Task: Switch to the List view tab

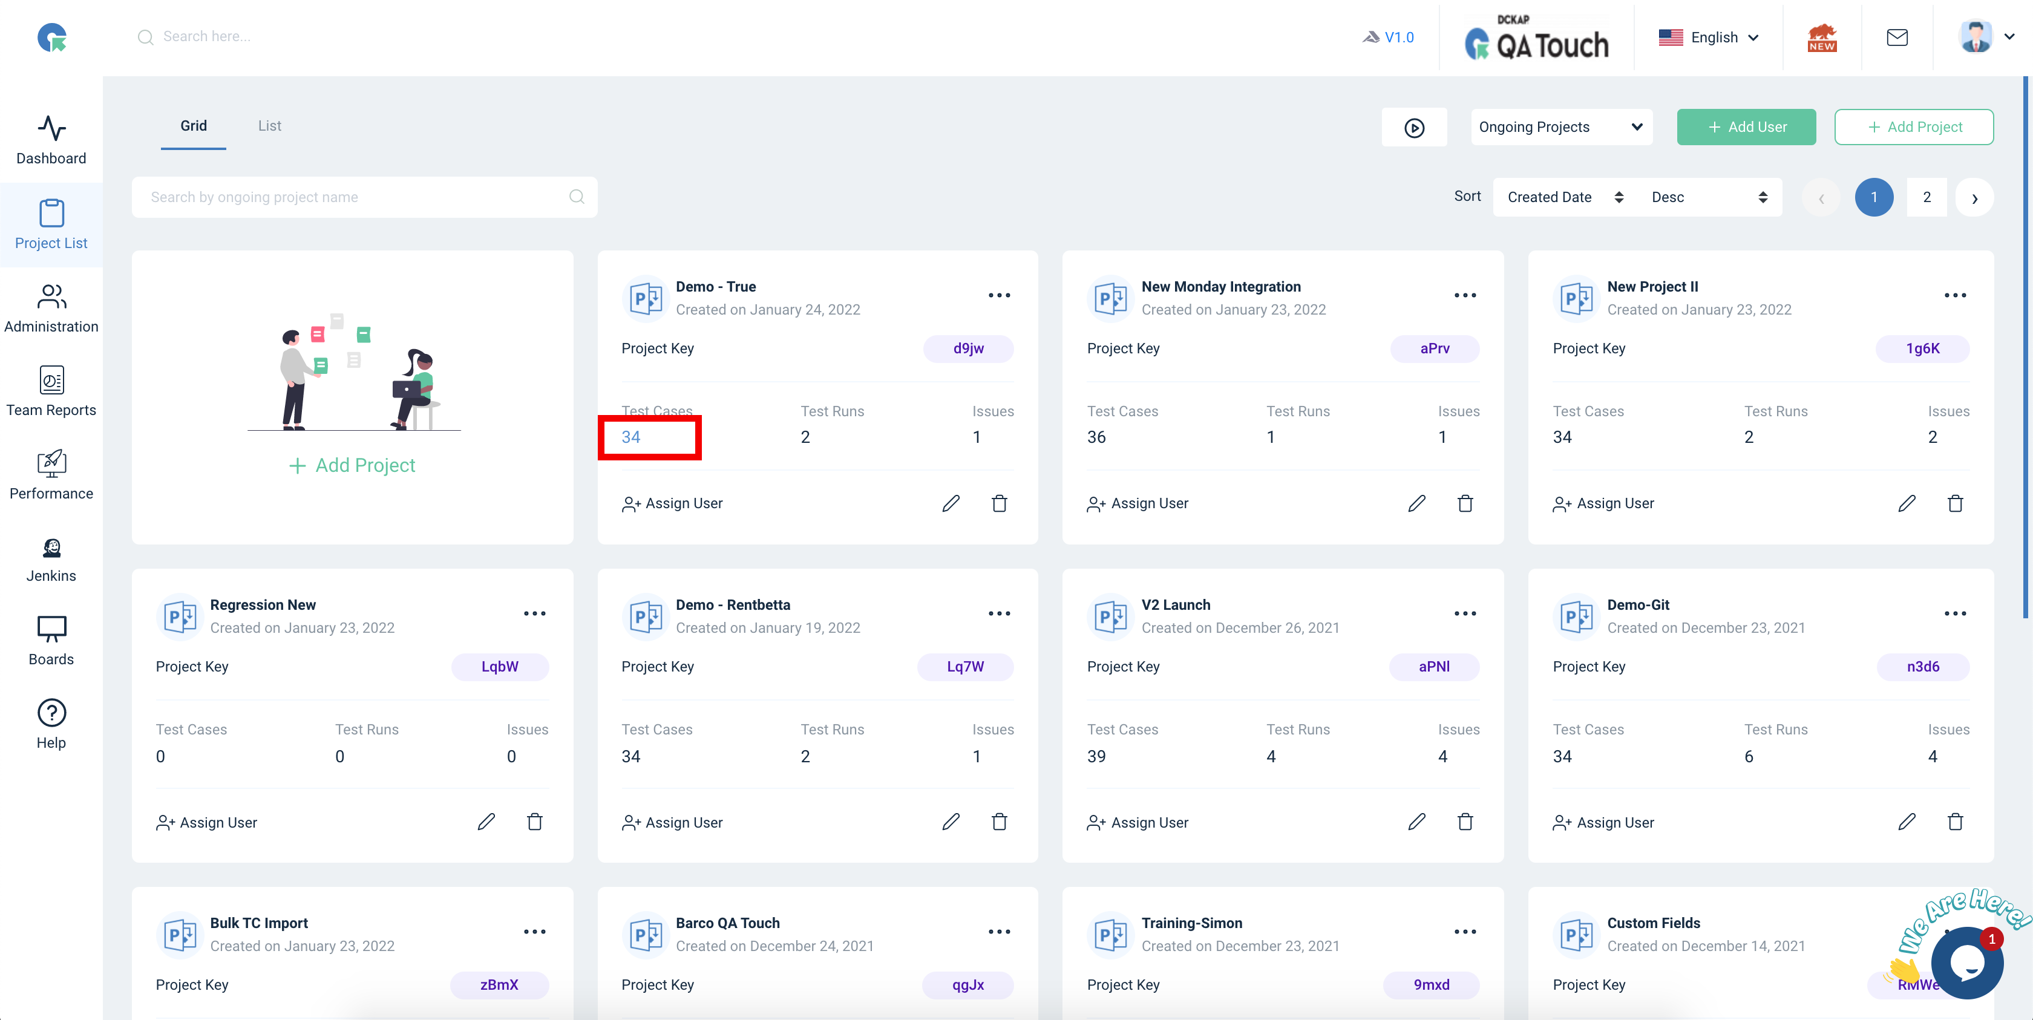Action: (x=269, y=126)
